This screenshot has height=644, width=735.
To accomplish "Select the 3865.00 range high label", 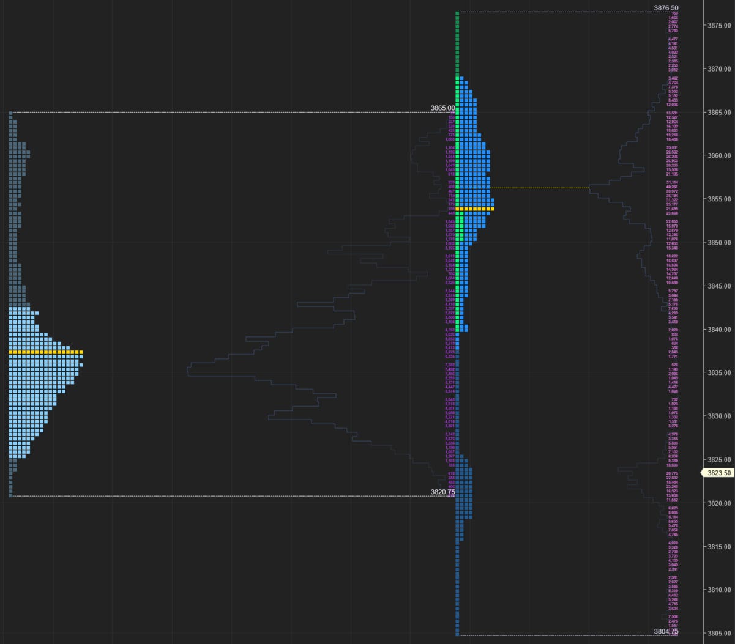I will pos(442,108).
